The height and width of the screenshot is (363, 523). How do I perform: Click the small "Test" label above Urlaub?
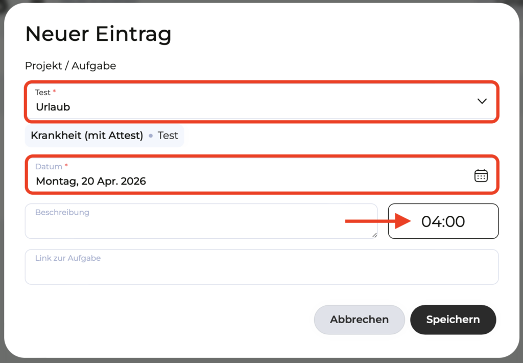tap(42, 93)
